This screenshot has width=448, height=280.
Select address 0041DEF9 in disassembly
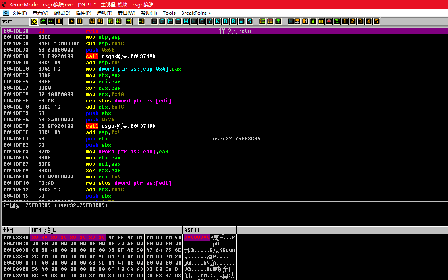point(16,126)
